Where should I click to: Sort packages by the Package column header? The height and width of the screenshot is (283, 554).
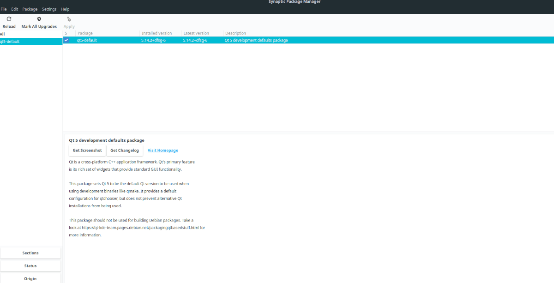tap(86, 33)
